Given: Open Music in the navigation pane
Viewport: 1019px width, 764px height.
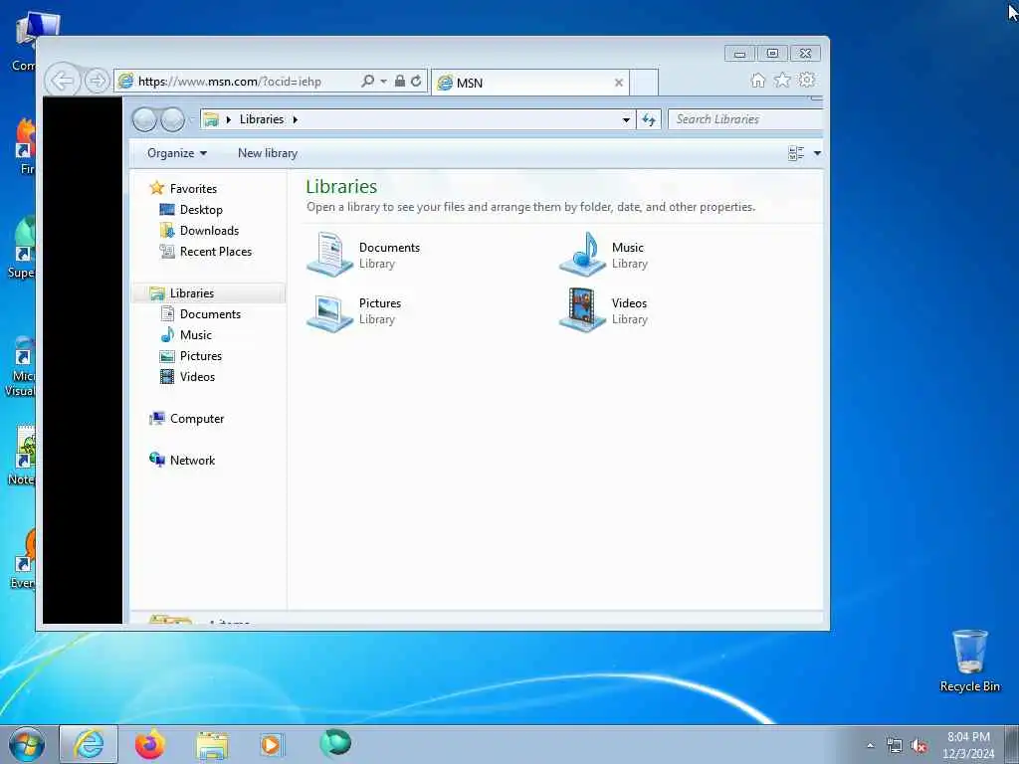Looking at the screenshot, I should point(196,335).
